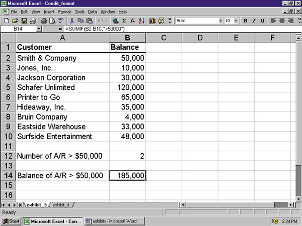This screenshot has width=302, height=226.
Task: Click the AutoSum sigma icon
Action: [x=124, y=21]
